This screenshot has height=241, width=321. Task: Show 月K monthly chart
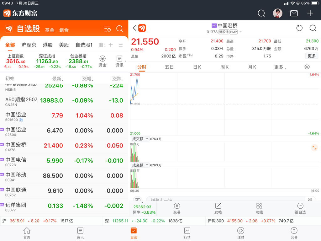pos(252,67)
